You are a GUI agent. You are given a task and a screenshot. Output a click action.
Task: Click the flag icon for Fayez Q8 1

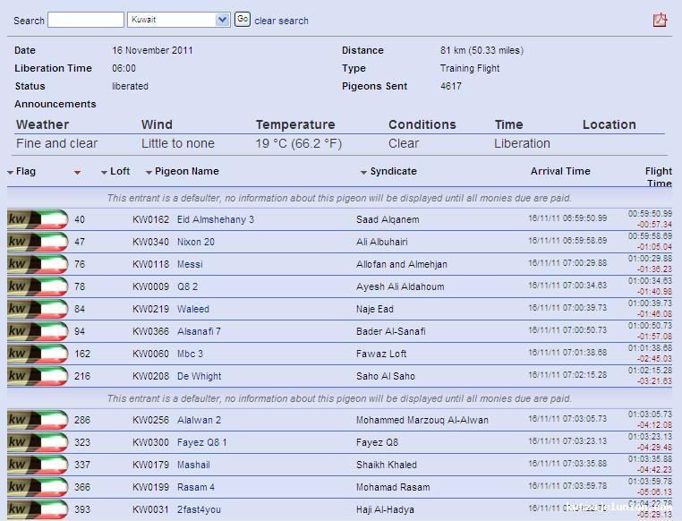[x=38, y=442]
